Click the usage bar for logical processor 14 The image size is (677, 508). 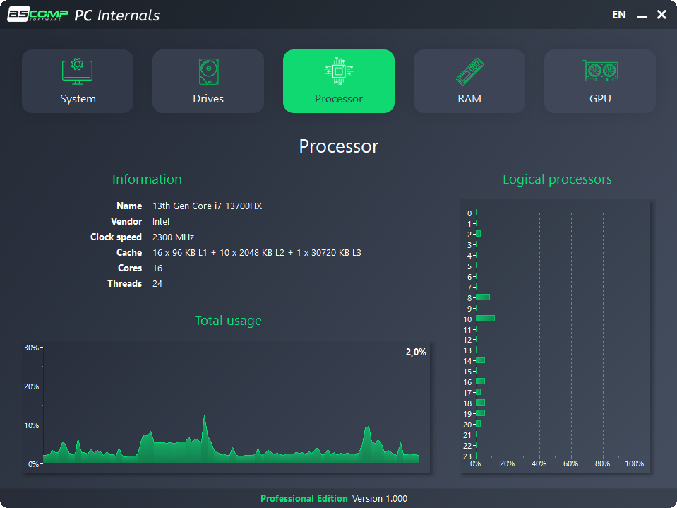[480, 360]
